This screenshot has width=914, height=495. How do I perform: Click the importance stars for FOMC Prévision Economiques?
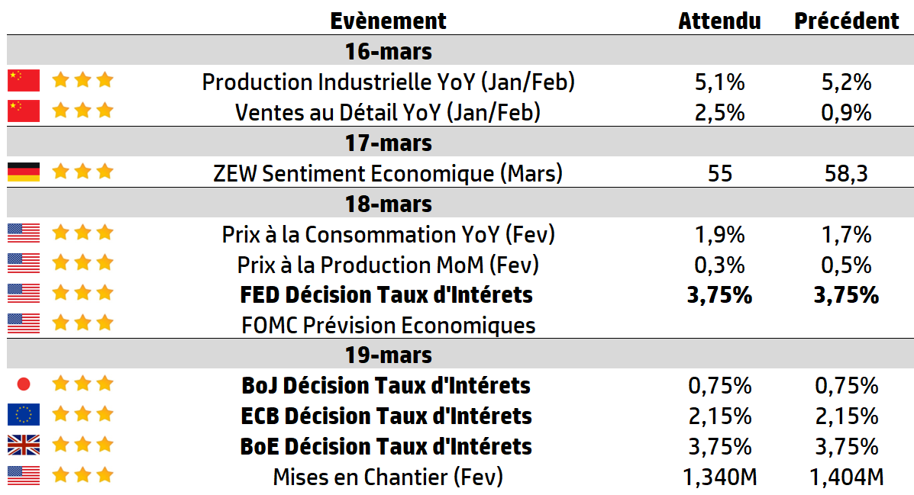[82, 323]
